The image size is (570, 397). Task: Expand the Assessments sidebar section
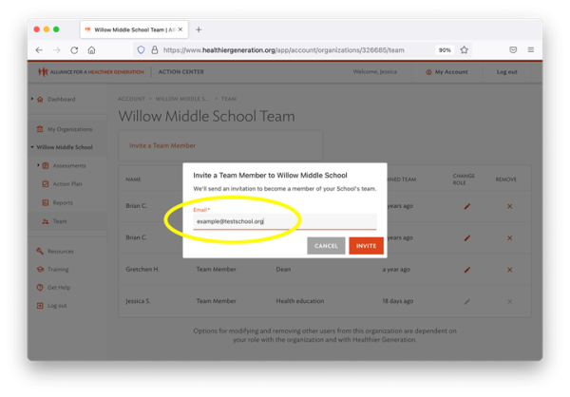click(x=38, y=165)
